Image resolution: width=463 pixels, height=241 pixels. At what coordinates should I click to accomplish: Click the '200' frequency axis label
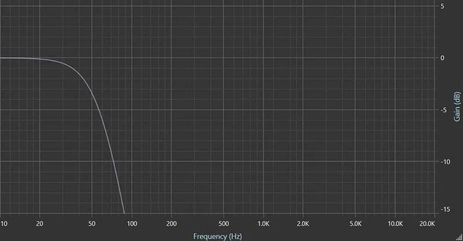point(171,224)
